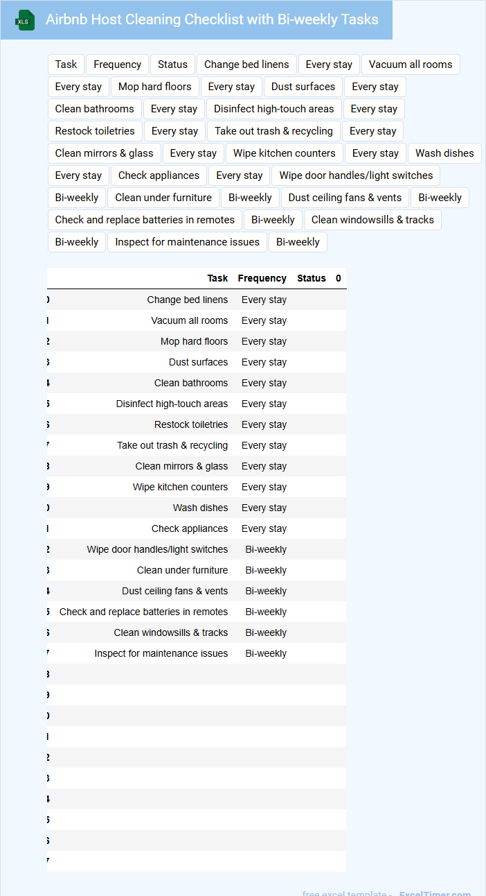Click the 'Wash dishes' tag chip
The width and height of the screenshot is (486, 896).
tap(444, 153)
